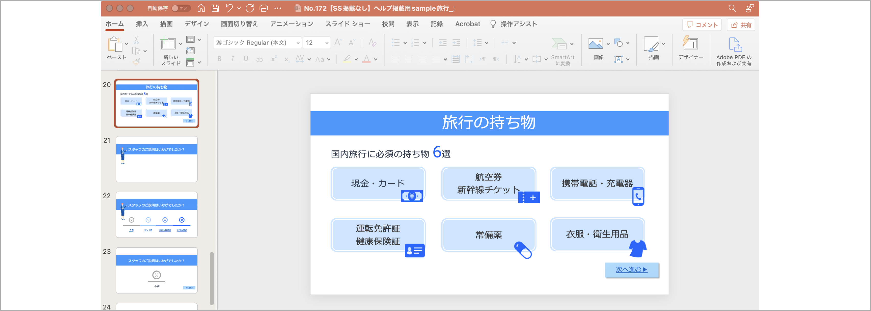This screenshot has height=311, width=871.
Task: Expand the New Slide dropdown arrow
Action: [180, 44]
